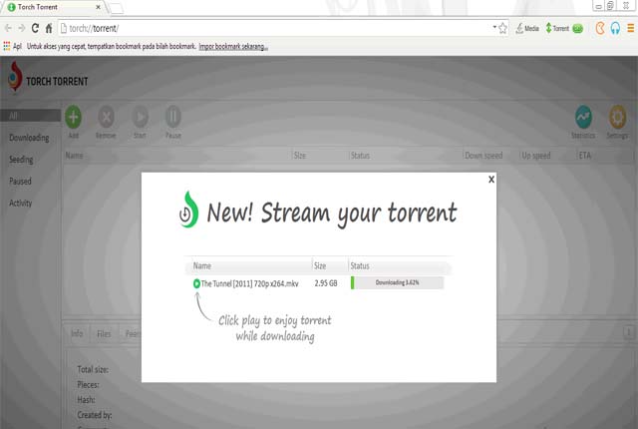Image resolution: width=638 pixels, height=429 pixels.
Task: Click the green play icon beside The Tunnel
Action: click(196, 283)
